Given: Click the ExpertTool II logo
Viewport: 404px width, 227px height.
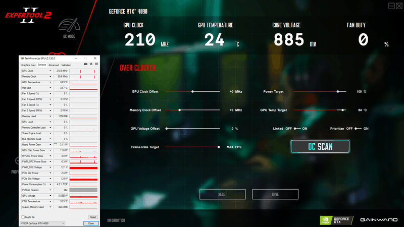Looking at the screenshot, I should point(28,15).
